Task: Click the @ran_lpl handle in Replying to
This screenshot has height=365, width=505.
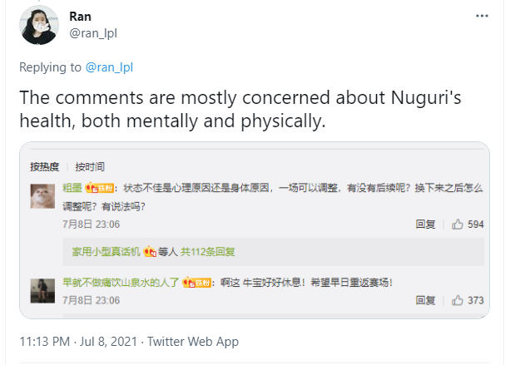Action: (111, 68)
